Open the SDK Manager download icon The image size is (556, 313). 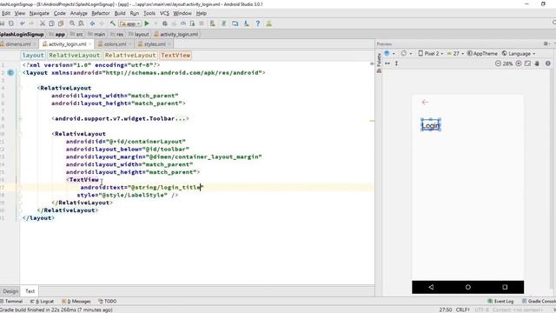click(x=247, y=23)
